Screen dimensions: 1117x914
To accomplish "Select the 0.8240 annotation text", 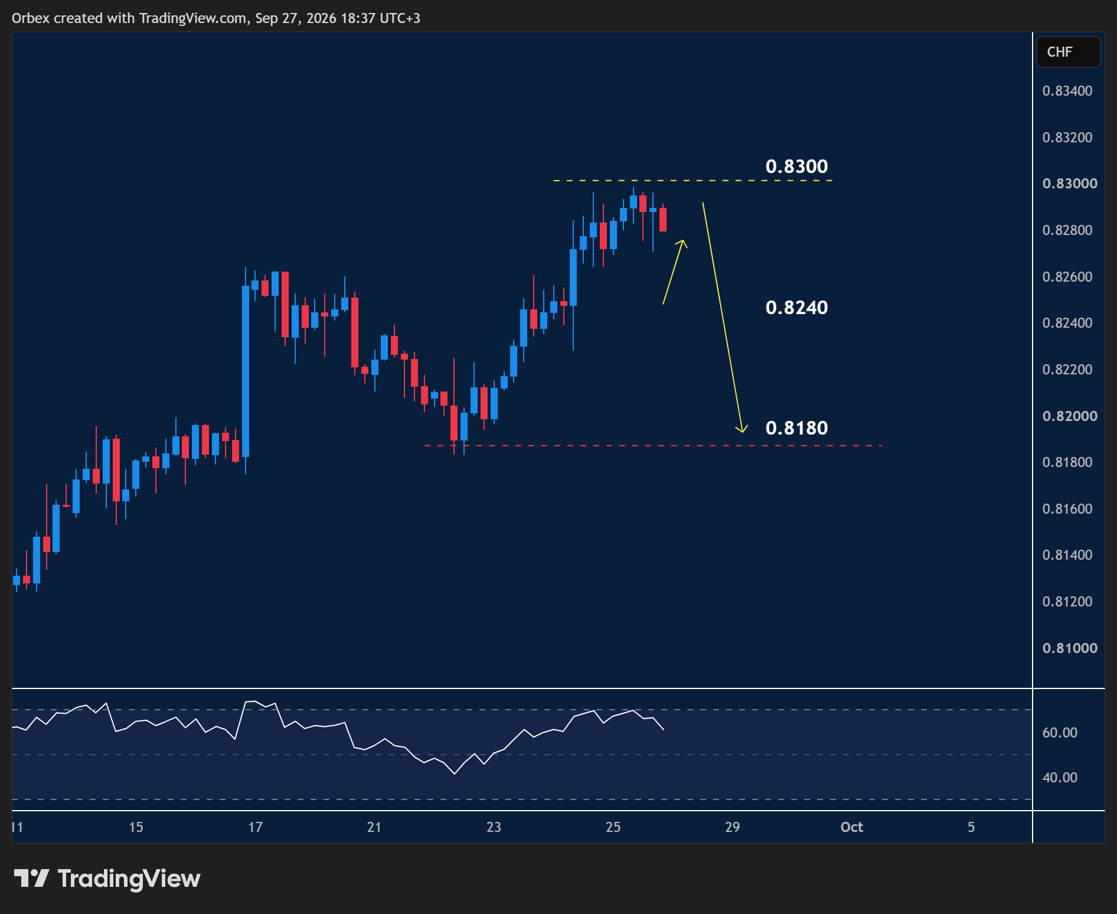I will click(796, 308).
